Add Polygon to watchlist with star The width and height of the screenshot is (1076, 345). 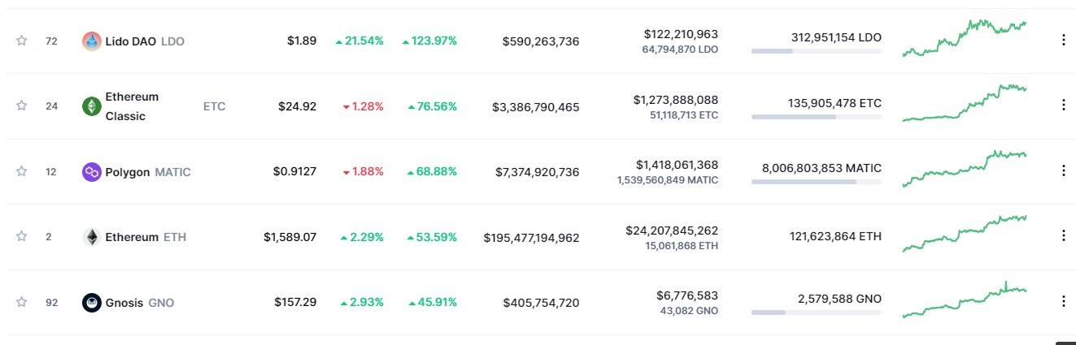pos(22,171)
